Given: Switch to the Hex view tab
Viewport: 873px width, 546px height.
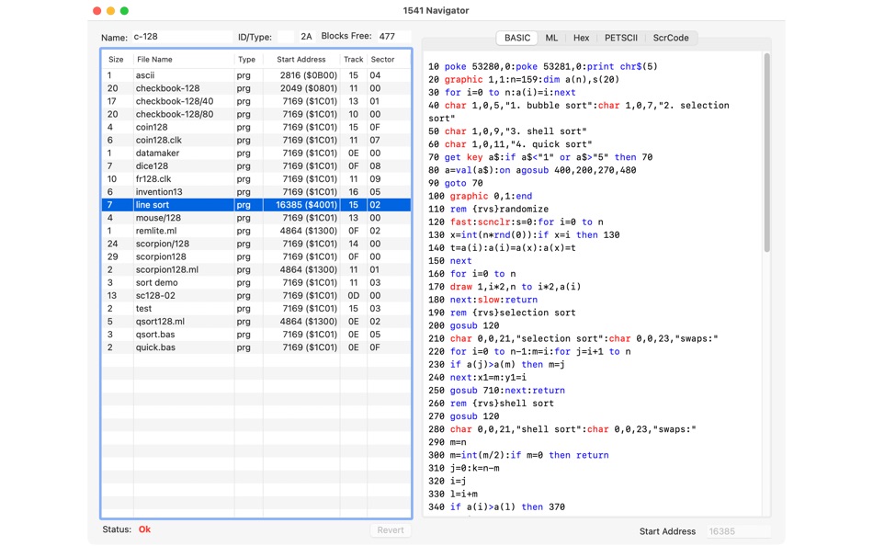Looking at the screenshot, I should pos(581,38).
